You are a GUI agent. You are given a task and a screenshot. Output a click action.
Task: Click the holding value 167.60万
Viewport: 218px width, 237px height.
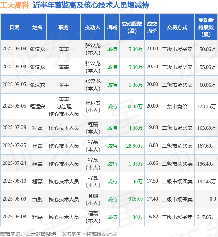206,146
